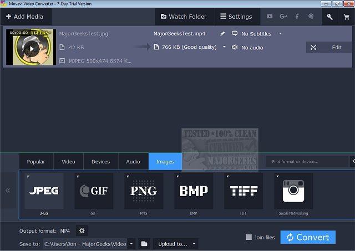Click the source file size 42 KB
The height and width of the screenshot is (251, 355).
tap(77, 47)
